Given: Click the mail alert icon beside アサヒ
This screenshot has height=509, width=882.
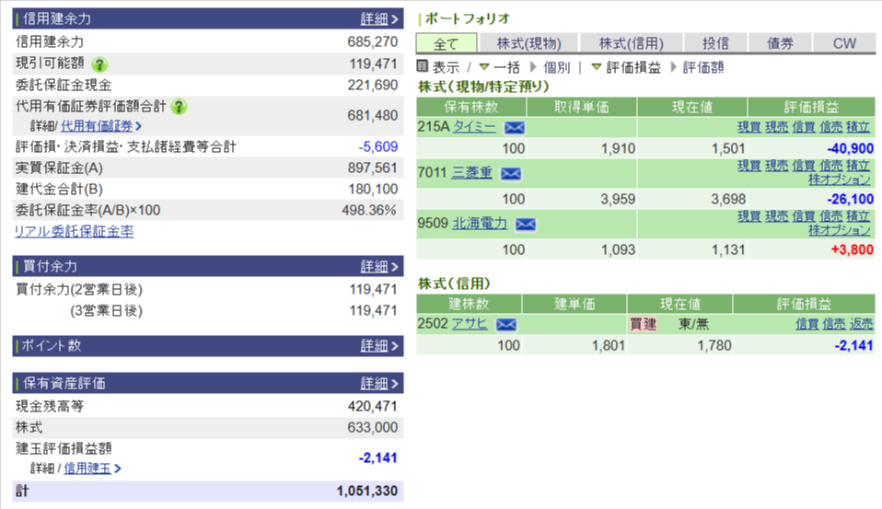Looking at the screenshot, I should coord(505,324).
